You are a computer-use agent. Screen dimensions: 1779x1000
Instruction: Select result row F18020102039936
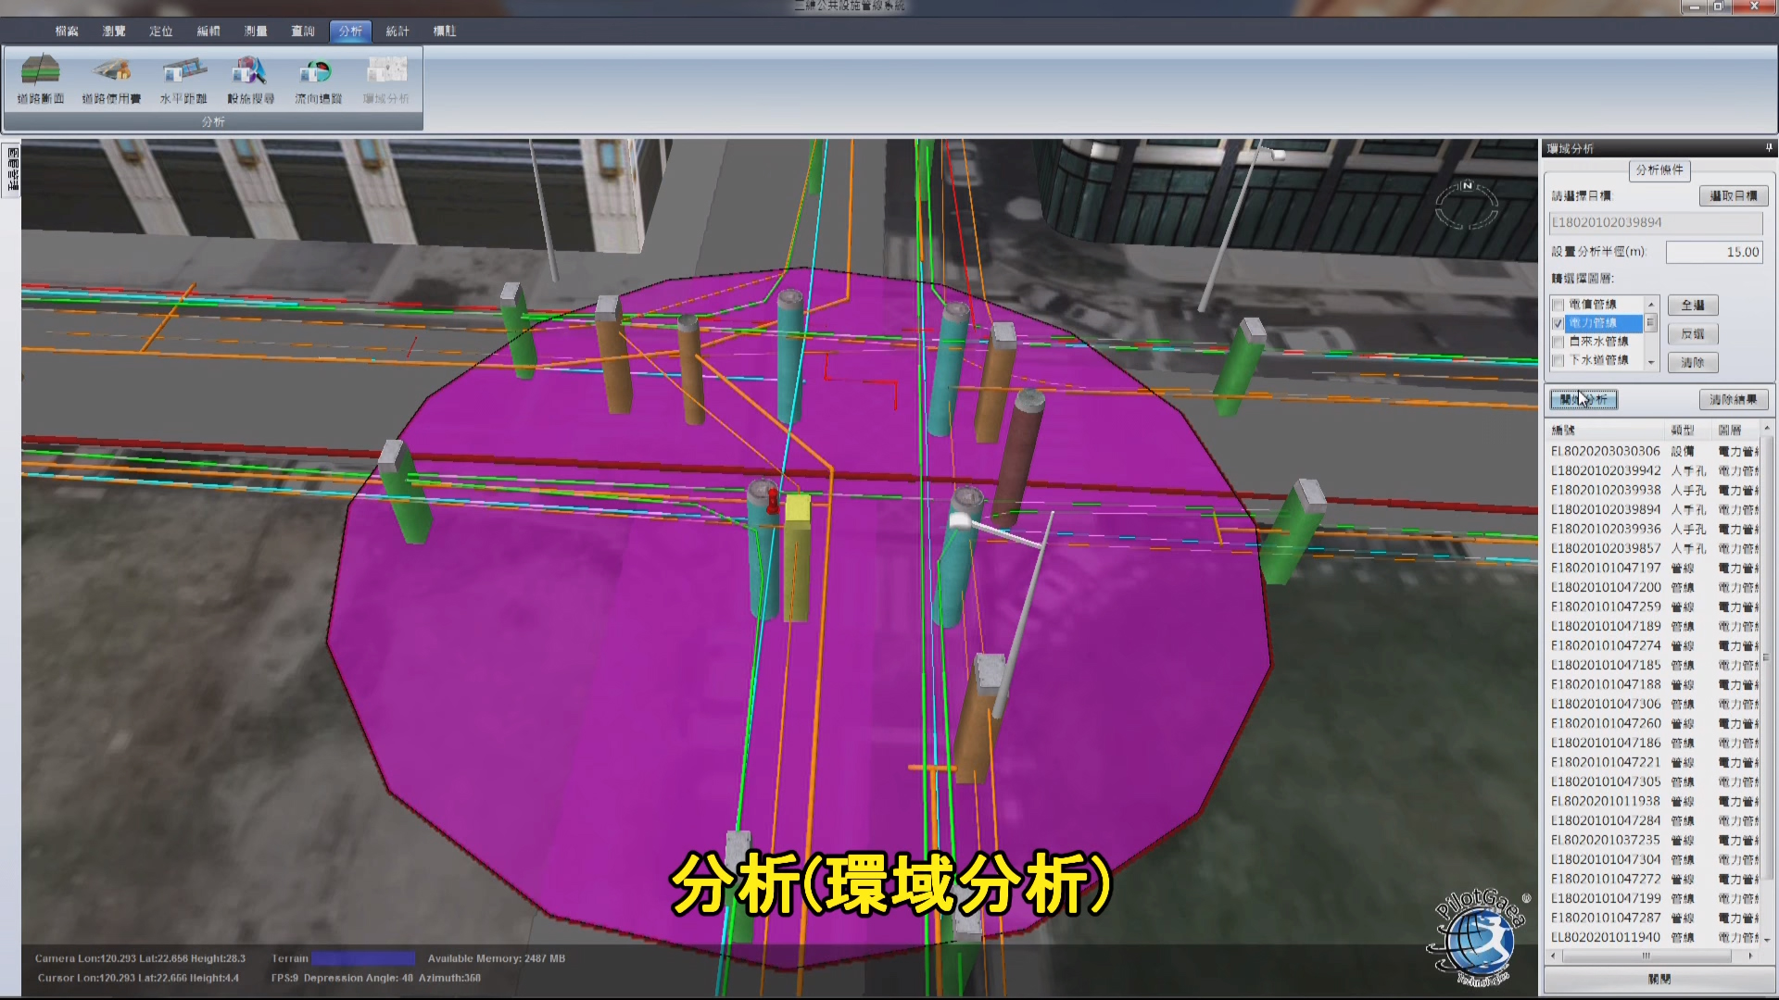(x=1654, y=529)
